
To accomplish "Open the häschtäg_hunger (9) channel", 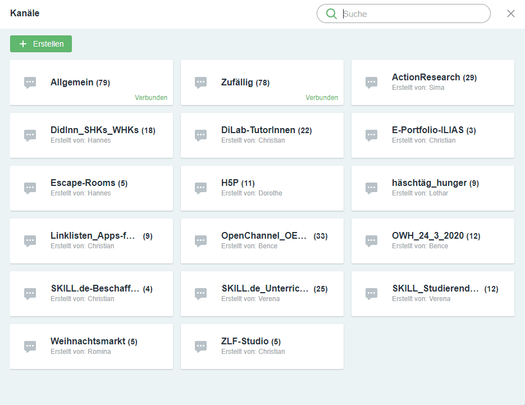I will click(432, 188).
